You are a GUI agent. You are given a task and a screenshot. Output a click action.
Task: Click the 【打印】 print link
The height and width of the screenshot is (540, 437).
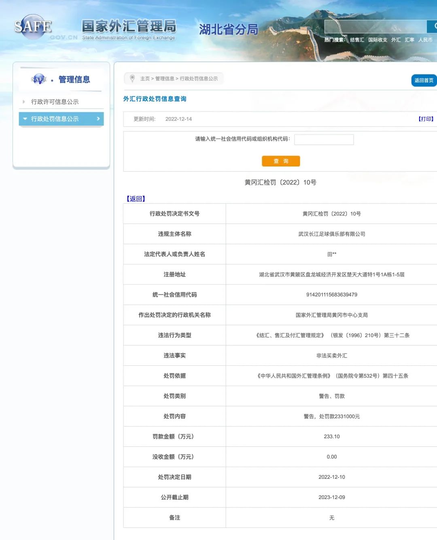click(x=426, y=119)
